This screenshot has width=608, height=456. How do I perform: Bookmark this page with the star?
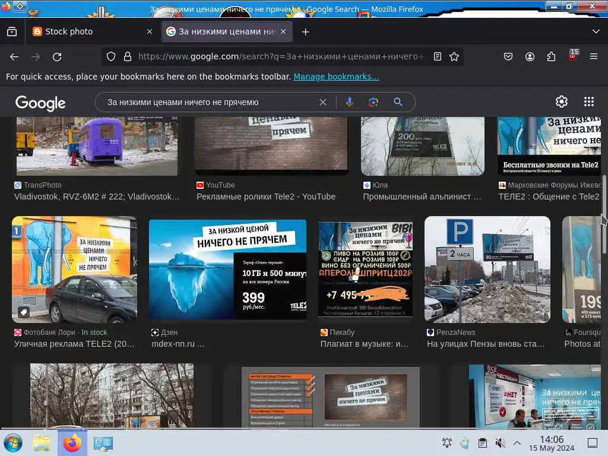click(x=454, y=56)
